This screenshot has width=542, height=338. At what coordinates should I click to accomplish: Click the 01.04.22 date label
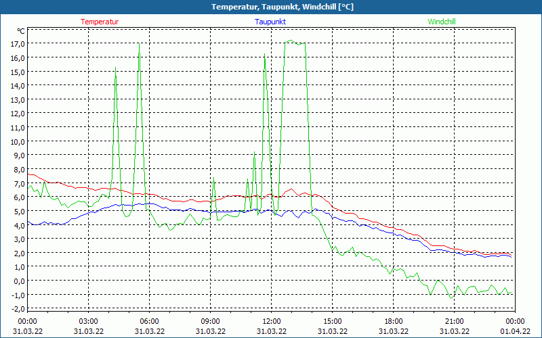point(515,331)
